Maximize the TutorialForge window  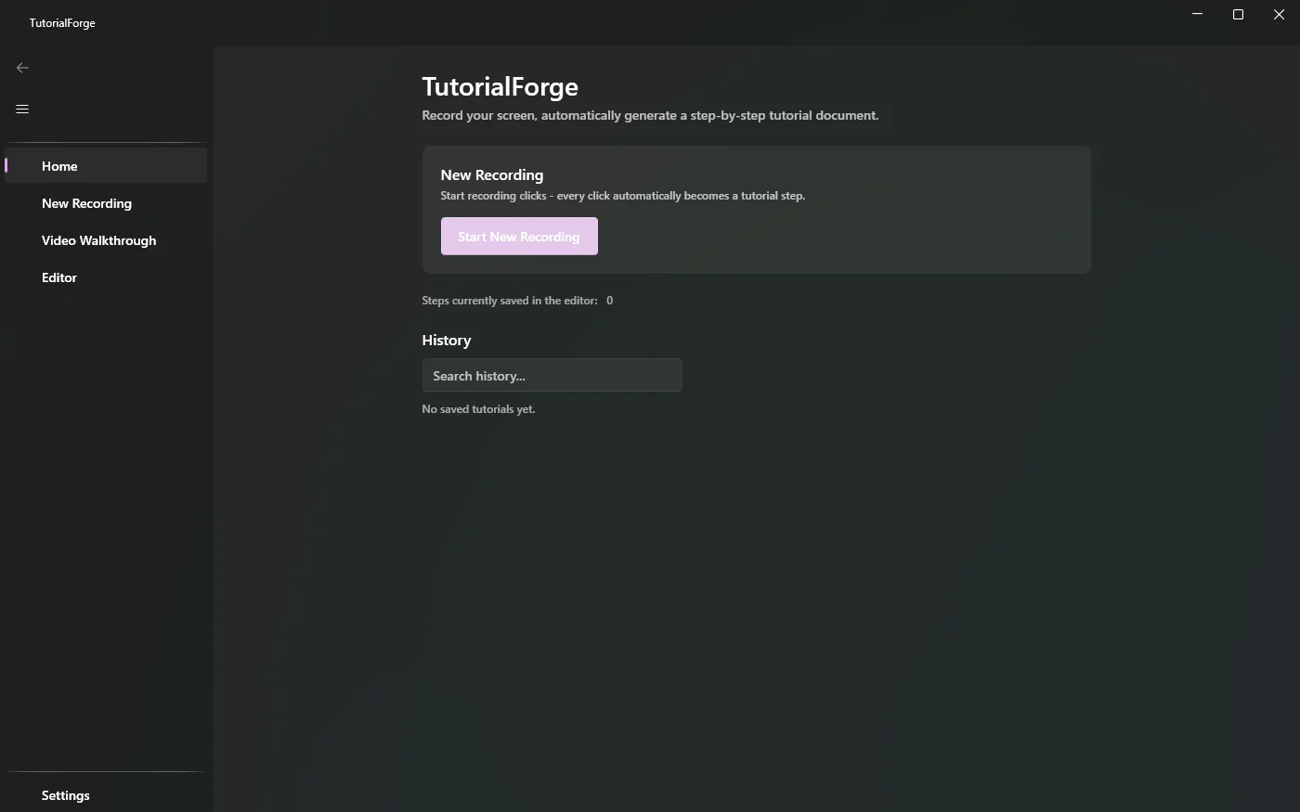click(x=1238, y=15)
